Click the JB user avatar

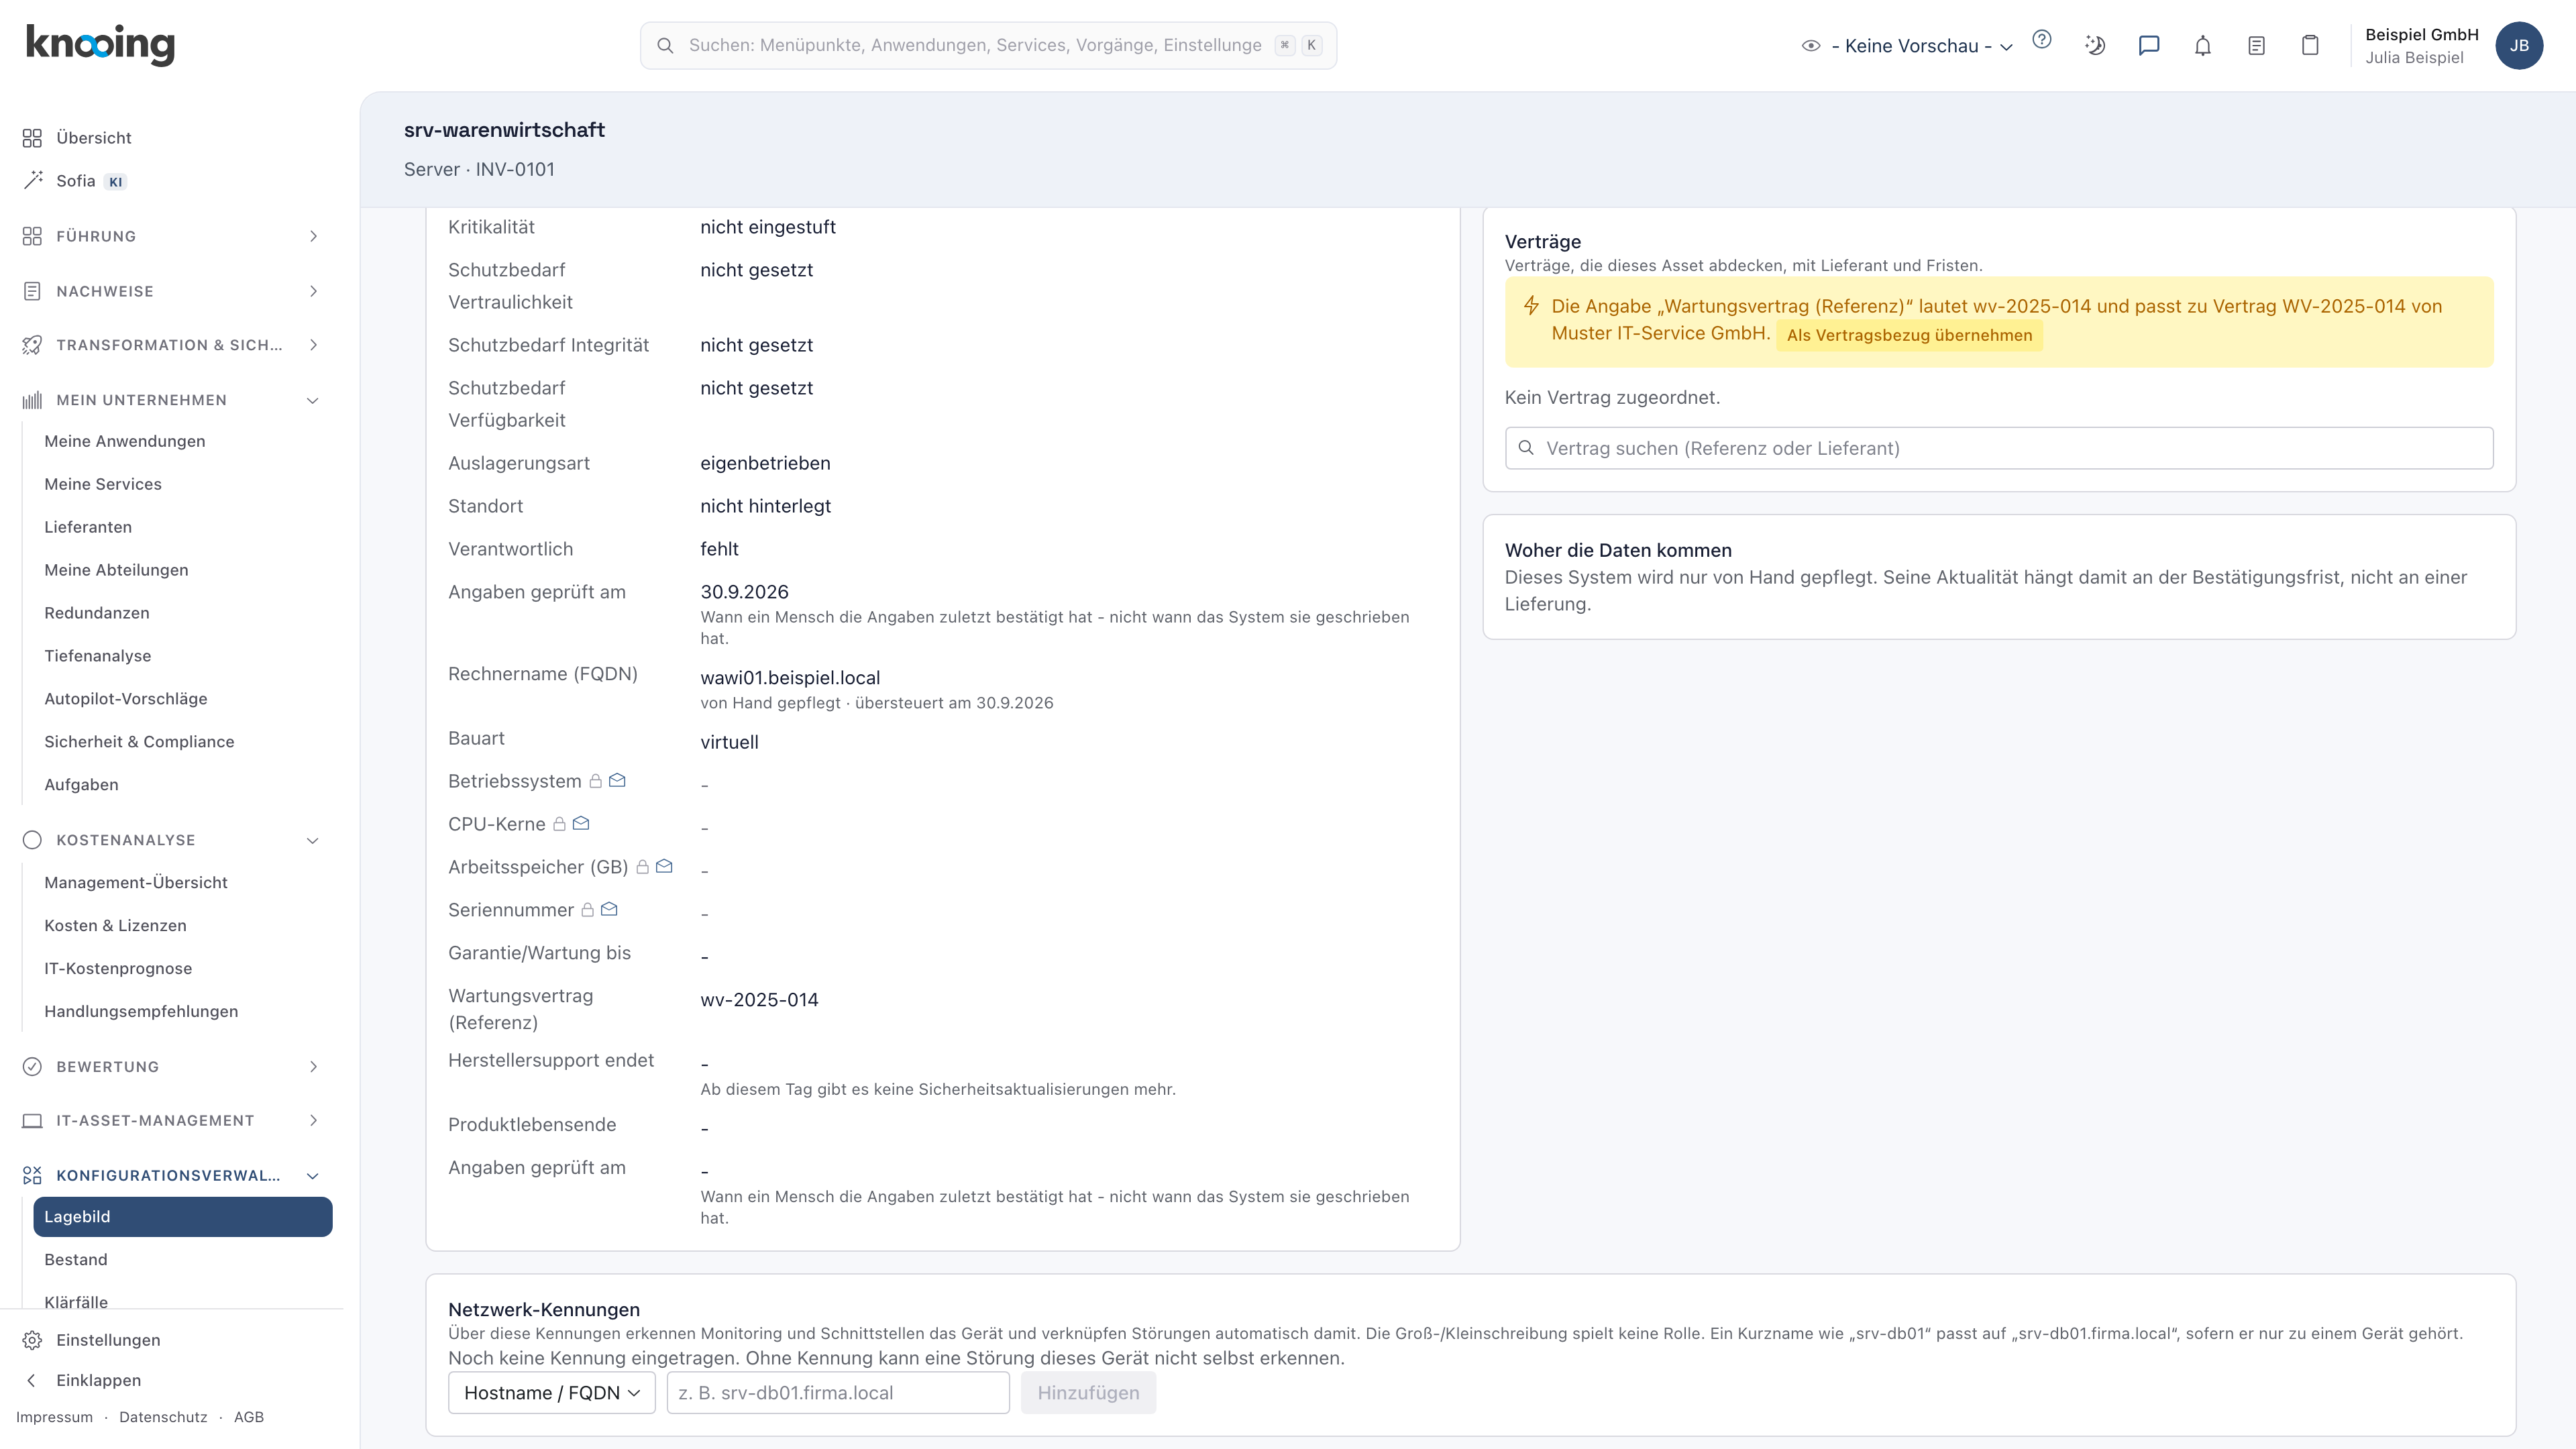click(2519, 45)
